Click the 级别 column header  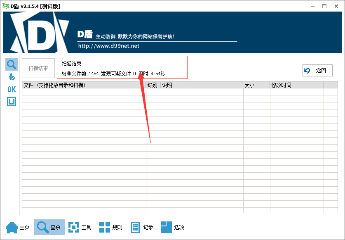click(x=152, y=85)
